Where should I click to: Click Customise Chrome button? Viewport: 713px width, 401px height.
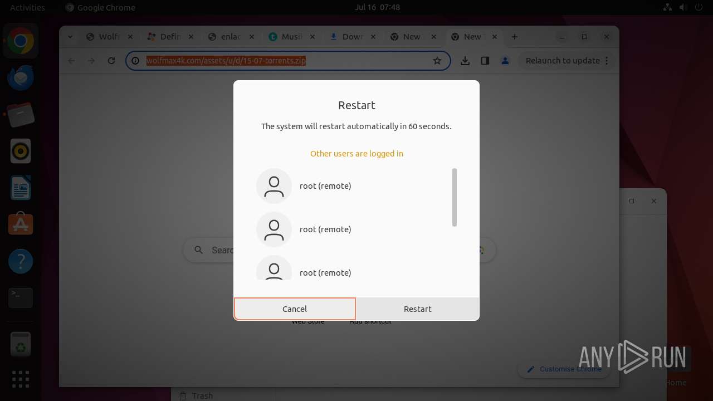coord(564,369)
